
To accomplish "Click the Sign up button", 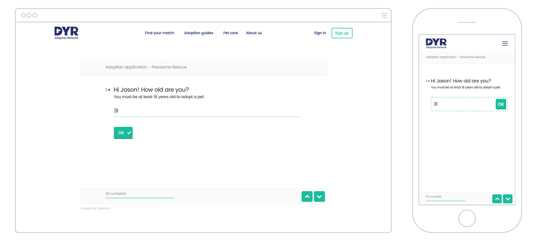I will [x=342, y=33].
